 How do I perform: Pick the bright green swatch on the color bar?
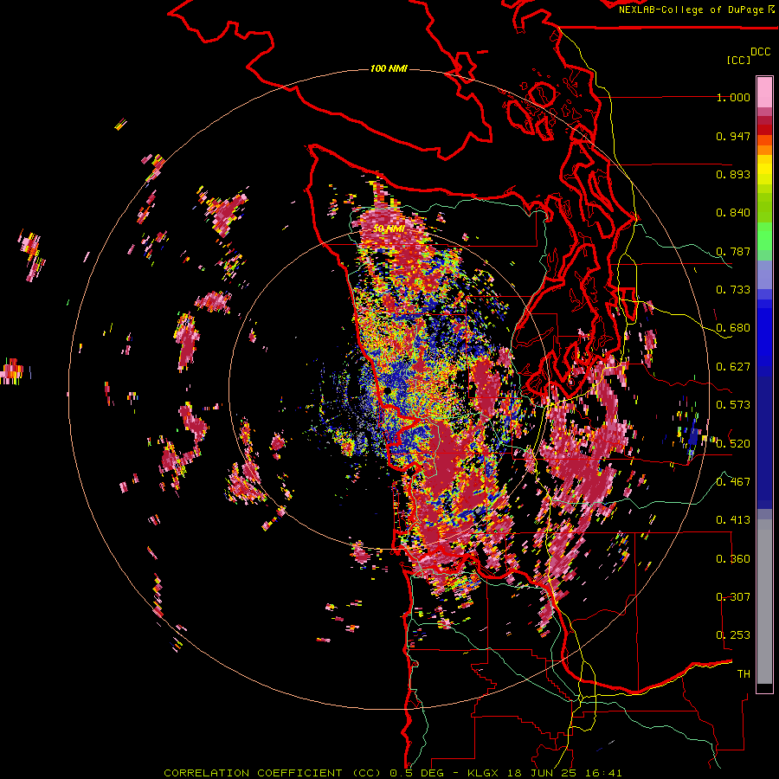764,236
